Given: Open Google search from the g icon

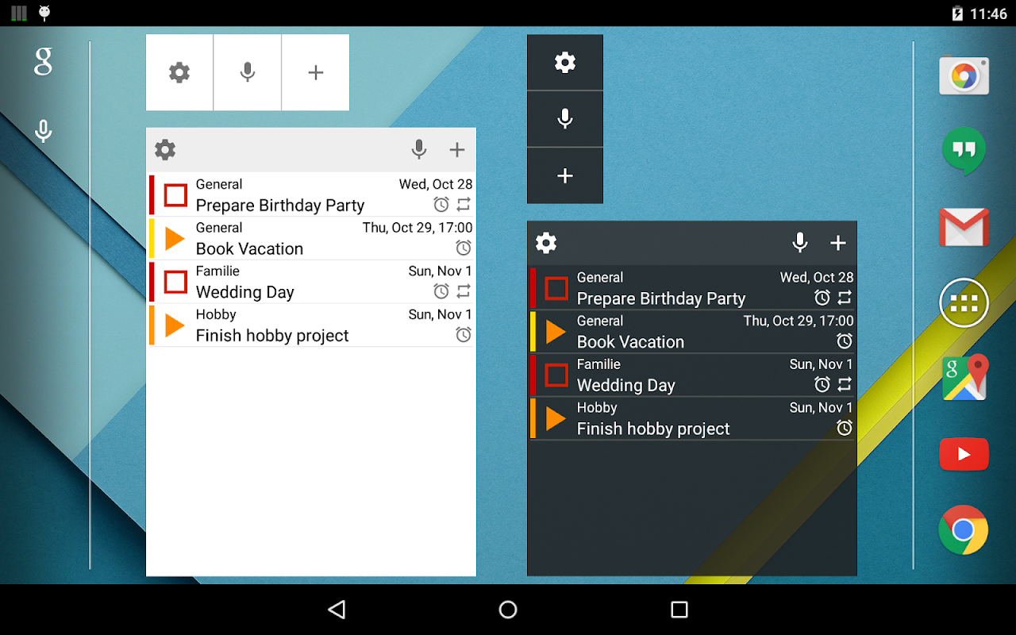Looking at the screenshot, I should [x=43, y=62].
